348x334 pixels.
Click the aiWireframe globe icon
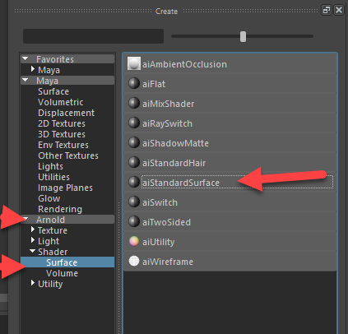click(134, 261)
